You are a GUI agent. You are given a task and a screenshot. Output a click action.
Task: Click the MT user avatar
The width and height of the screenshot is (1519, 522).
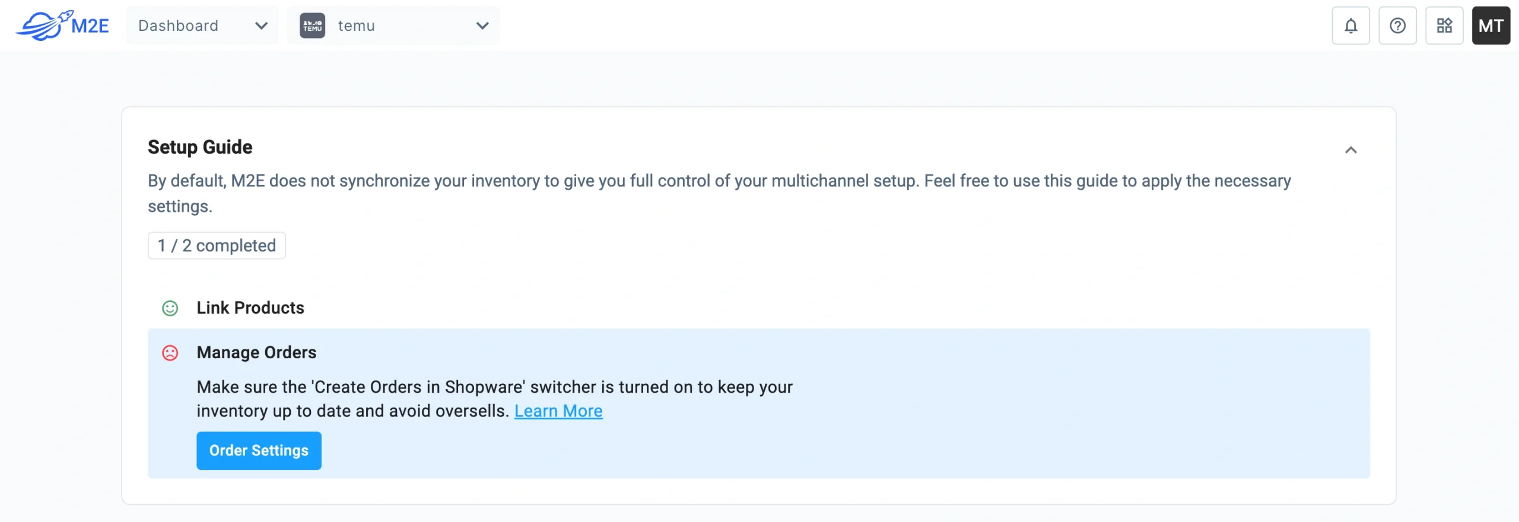[1491, 26]
